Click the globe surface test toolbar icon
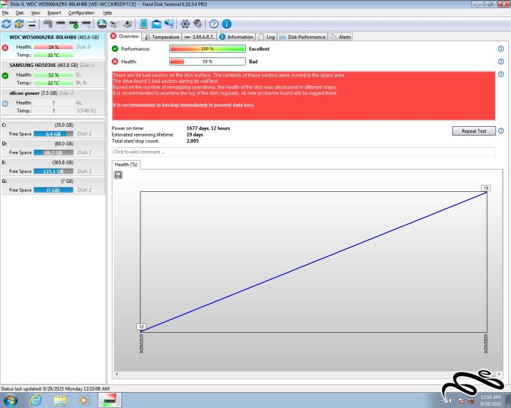The width and height of the screenshot is (511, 408). (x=102, y=24)
